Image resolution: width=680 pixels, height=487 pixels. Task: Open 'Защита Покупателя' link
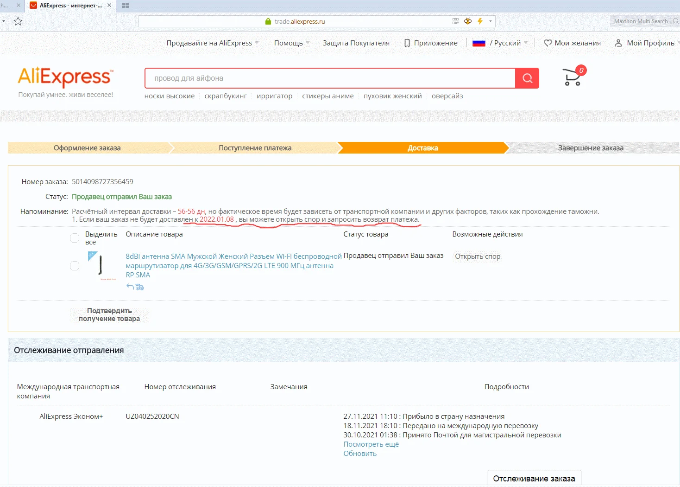356,43
